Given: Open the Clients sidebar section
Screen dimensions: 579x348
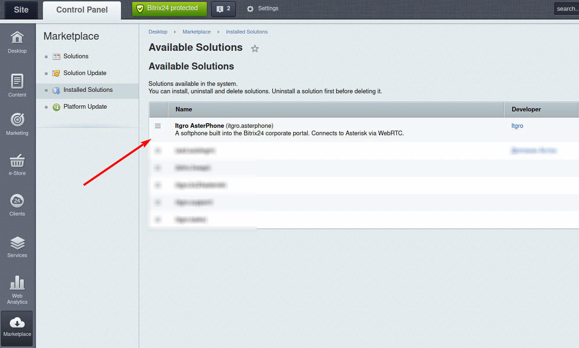Looking at the screenshot, I should coord(17,205).
